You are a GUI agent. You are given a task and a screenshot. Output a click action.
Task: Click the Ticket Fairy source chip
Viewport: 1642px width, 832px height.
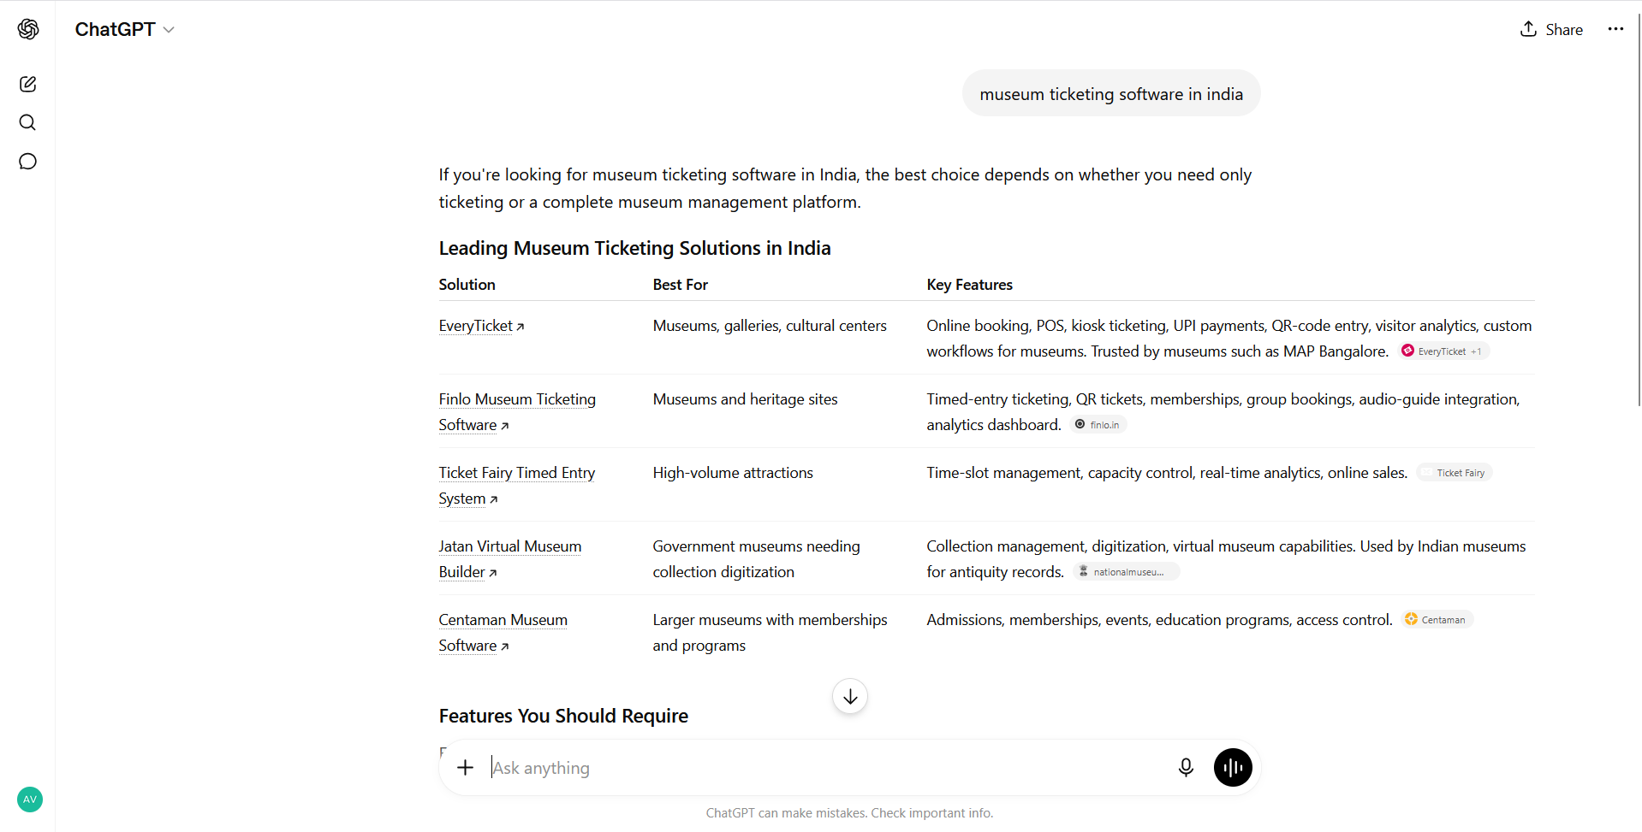[1455, 473]
